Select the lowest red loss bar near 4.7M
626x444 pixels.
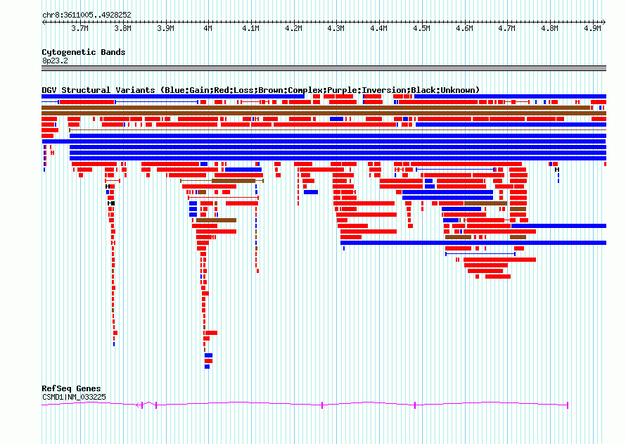(498, 277)
